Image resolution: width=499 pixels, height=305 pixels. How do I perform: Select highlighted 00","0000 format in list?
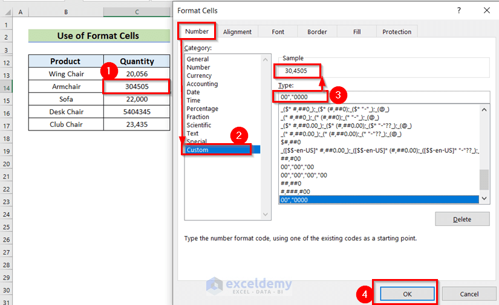(x=379, y=200)
